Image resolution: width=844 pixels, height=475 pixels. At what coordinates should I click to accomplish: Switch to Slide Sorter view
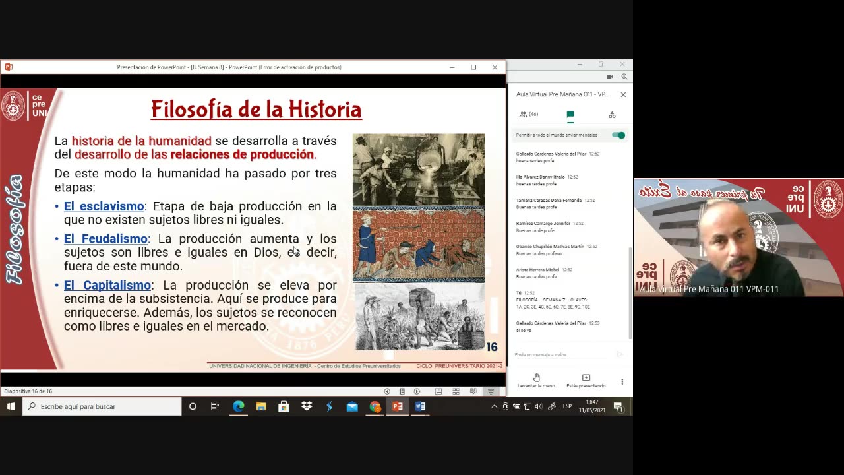tap(456, 391)
